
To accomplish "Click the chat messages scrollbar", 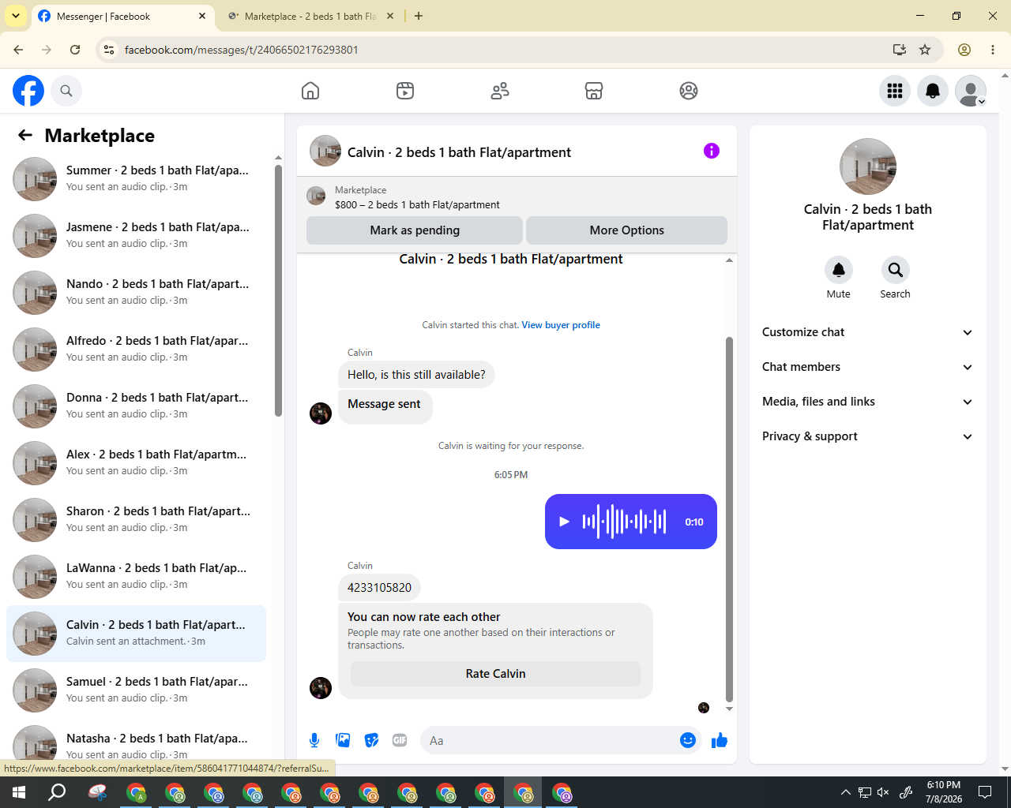I will tap(729, 519).
